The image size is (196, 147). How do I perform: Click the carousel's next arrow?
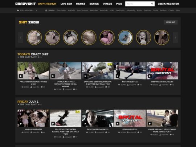coord(175,37)
